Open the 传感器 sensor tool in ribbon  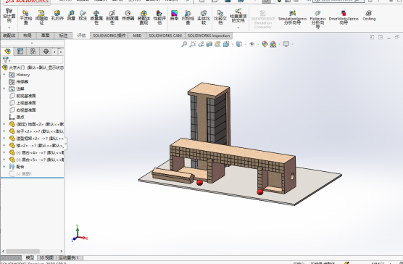click(128, 15)
